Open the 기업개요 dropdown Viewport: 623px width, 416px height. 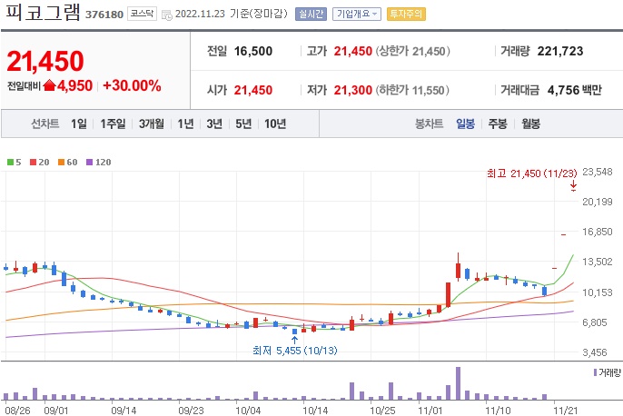[x=357, y=15]
